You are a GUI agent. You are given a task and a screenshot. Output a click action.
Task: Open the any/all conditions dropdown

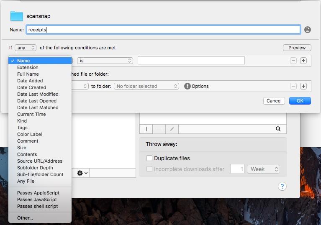[26, 48]
